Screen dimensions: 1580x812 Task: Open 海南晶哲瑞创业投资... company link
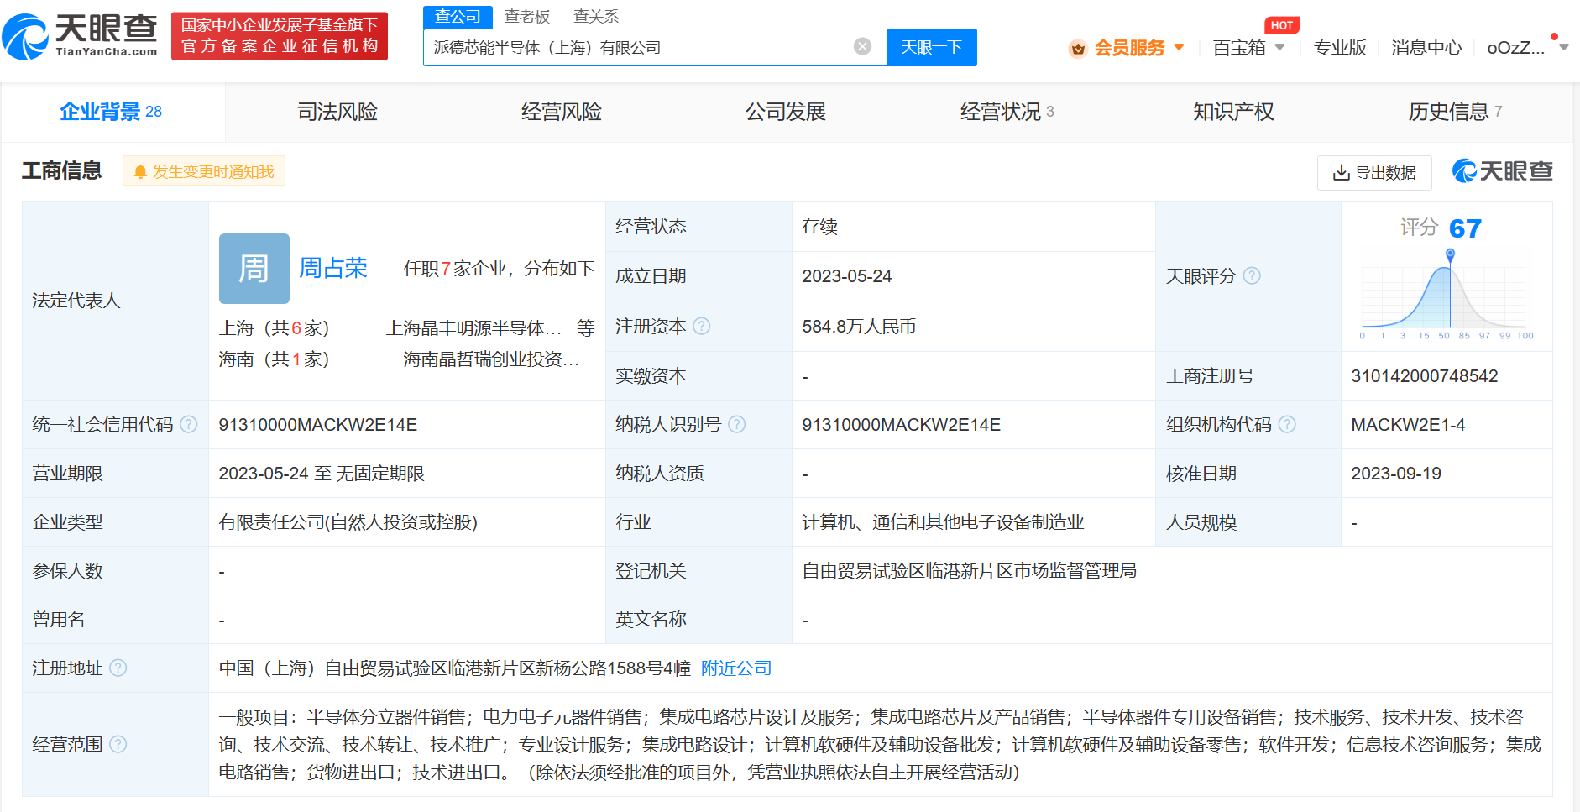pos(491,359)
